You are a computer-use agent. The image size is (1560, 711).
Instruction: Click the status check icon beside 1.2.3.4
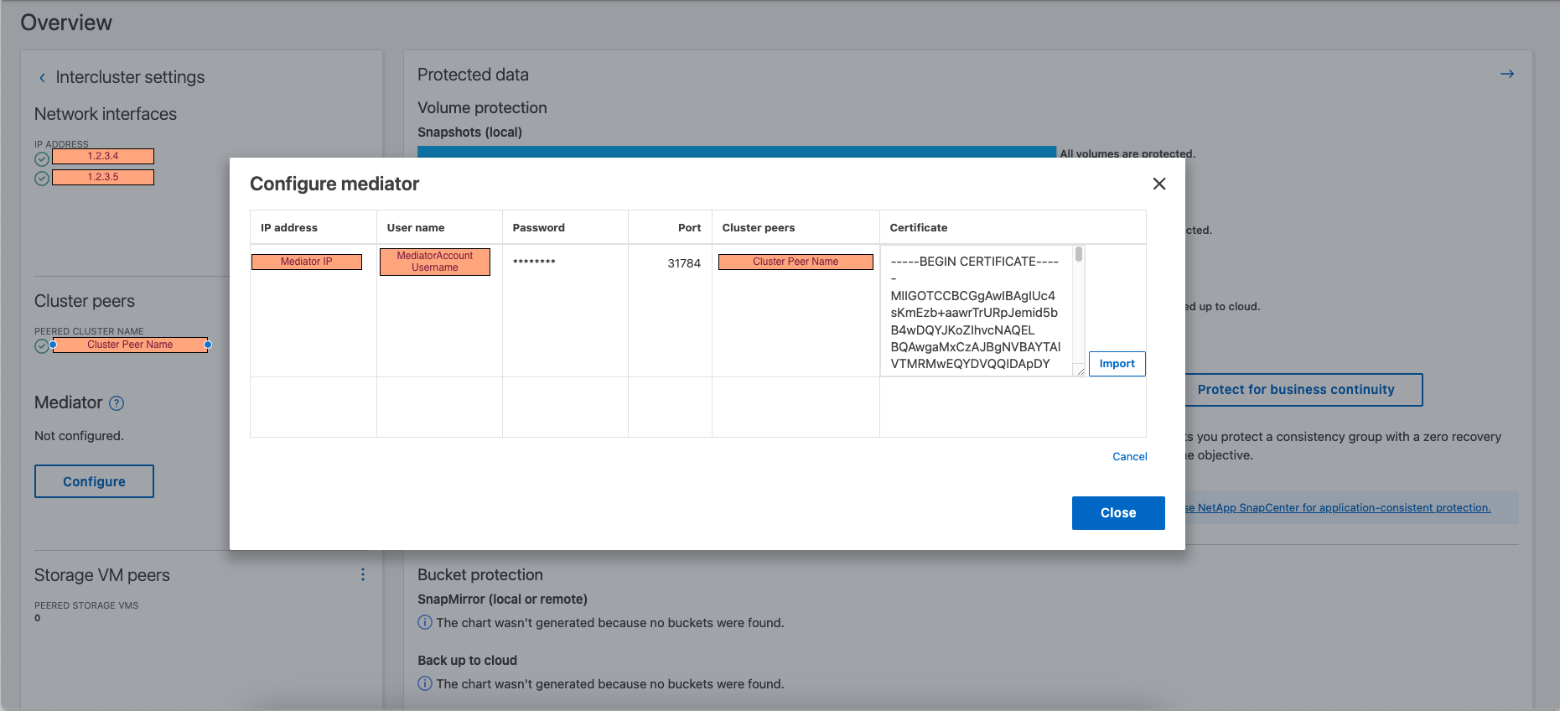point(42,158)
